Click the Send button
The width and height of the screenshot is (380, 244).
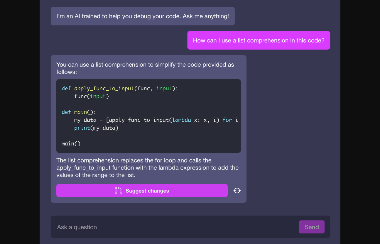(x=312, y=227)
